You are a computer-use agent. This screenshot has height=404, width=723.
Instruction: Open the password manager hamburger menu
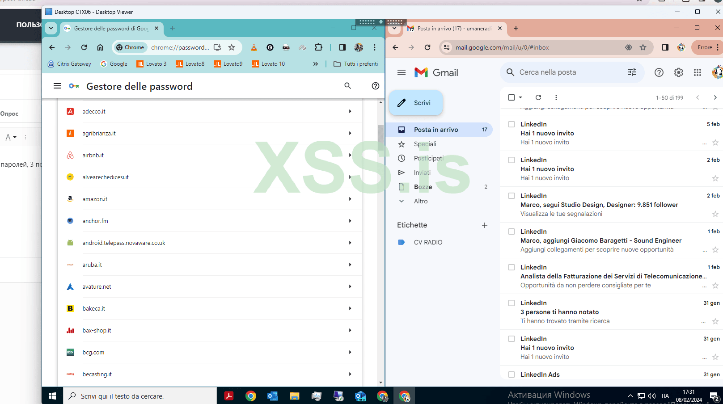point(57,86)
